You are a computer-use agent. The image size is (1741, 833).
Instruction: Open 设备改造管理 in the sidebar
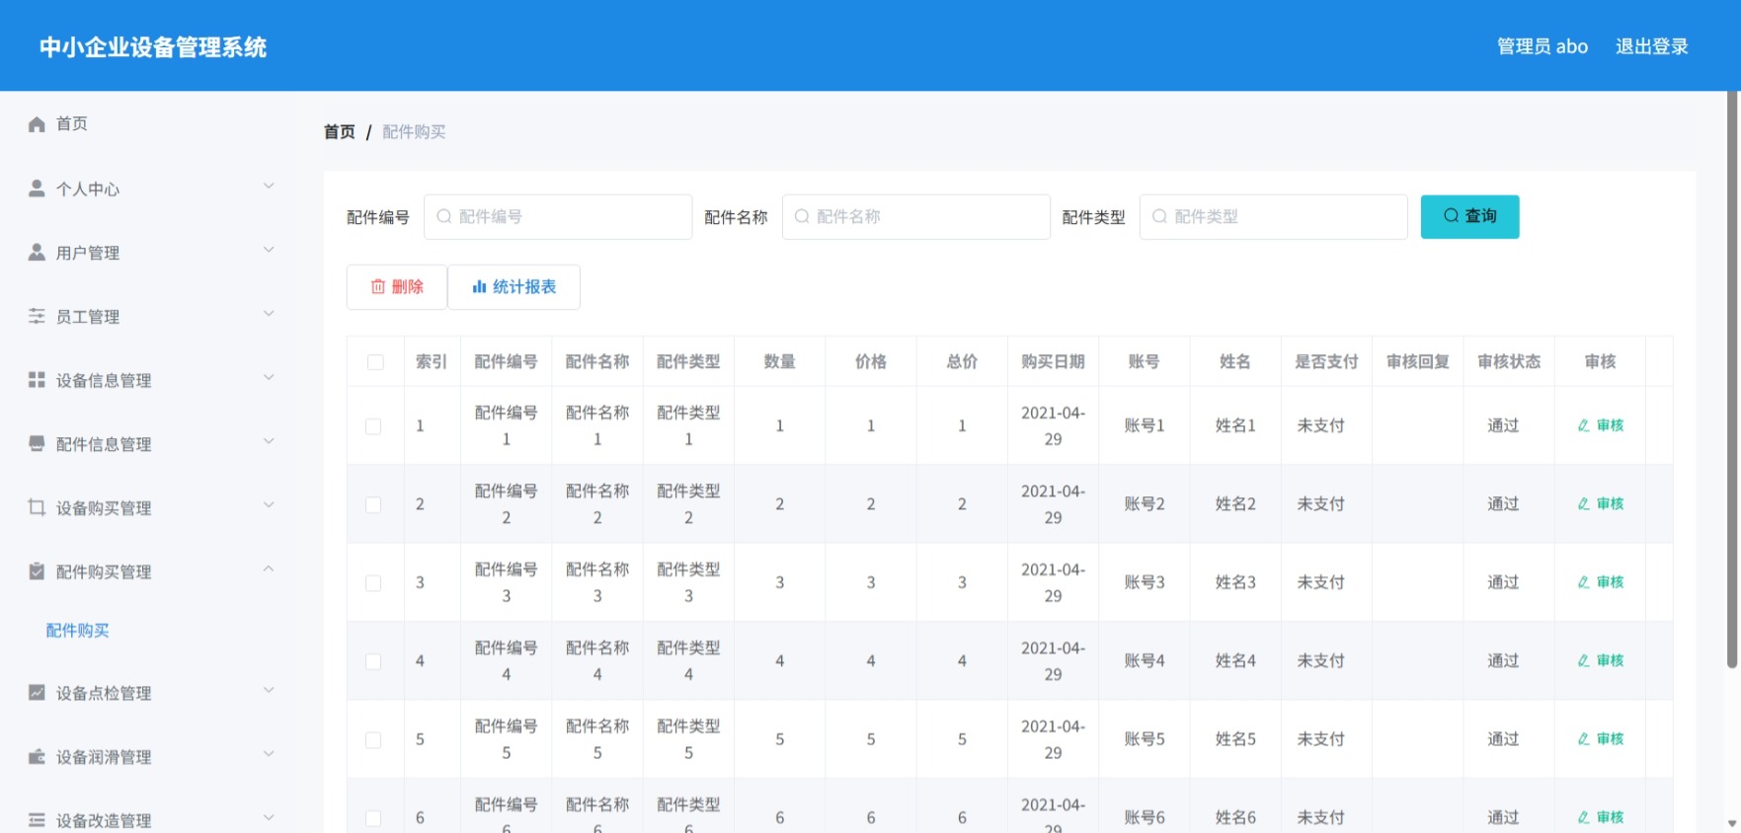(x=148, y=819)
